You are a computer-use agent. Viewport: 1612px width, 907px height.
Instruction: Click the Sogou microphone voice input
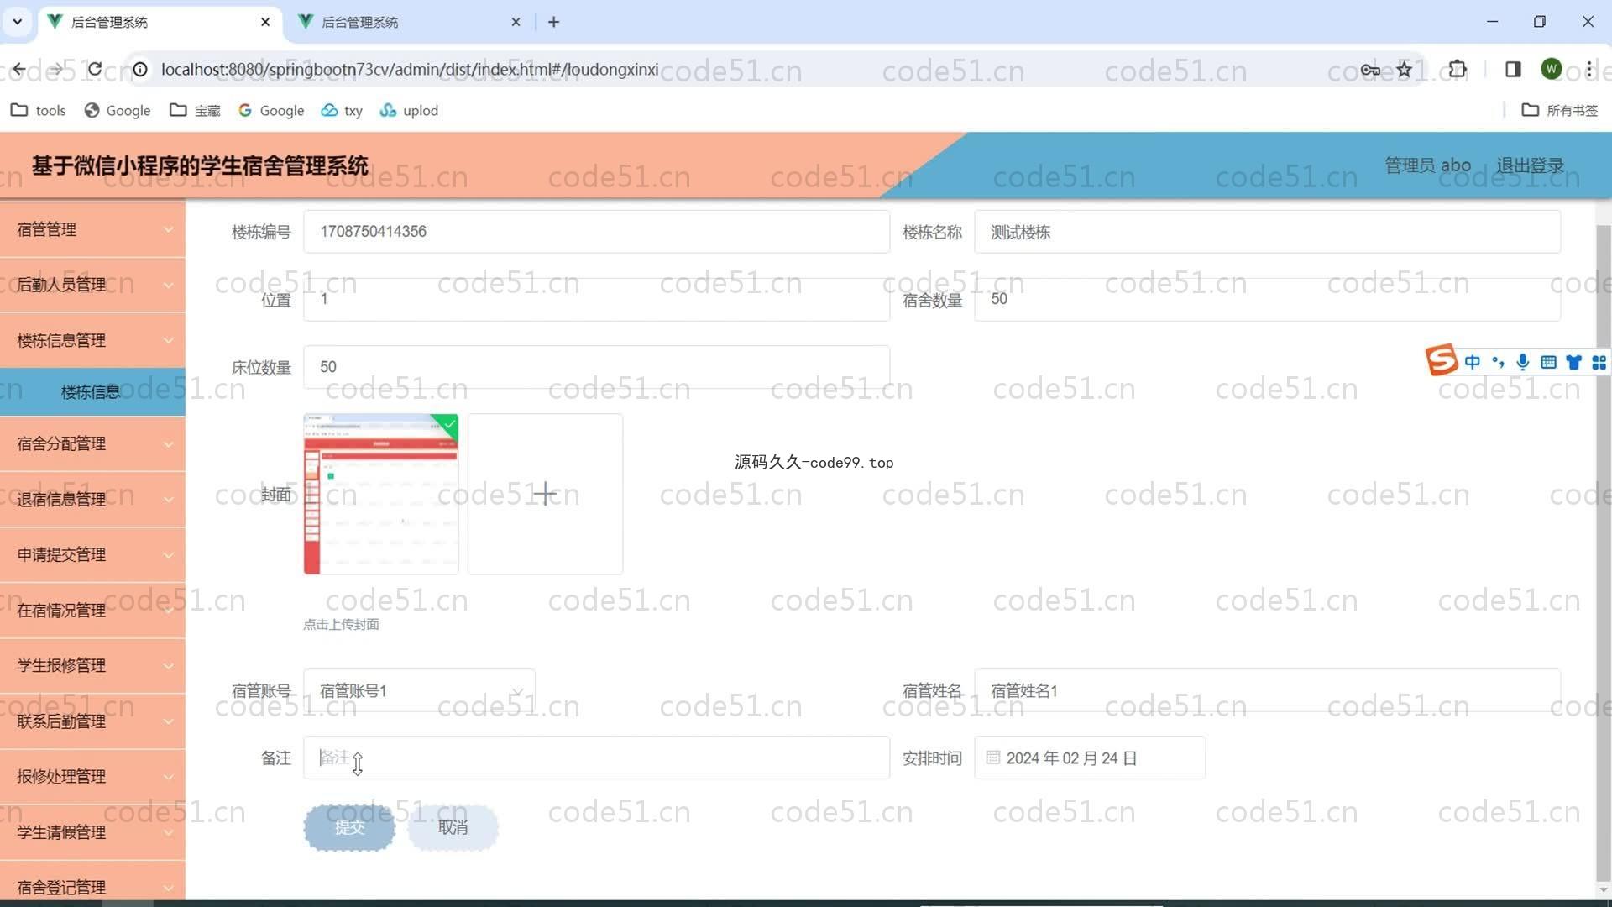pos(1523,362)
